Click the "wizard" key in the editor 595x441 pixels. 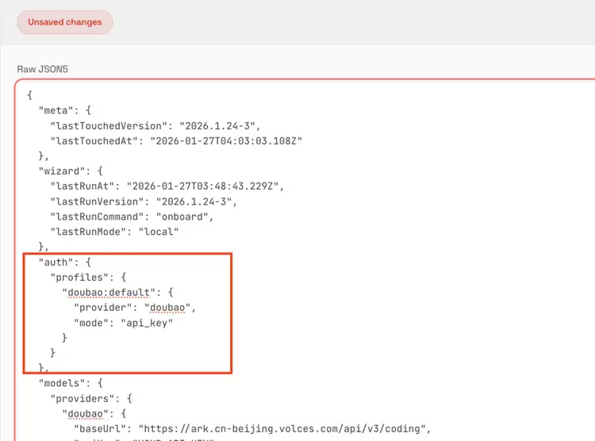click(x=61, y=171)
